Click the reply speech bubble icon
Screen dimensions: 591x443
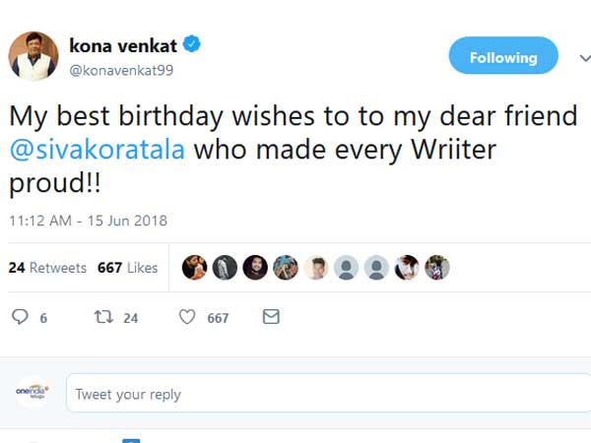20,317
